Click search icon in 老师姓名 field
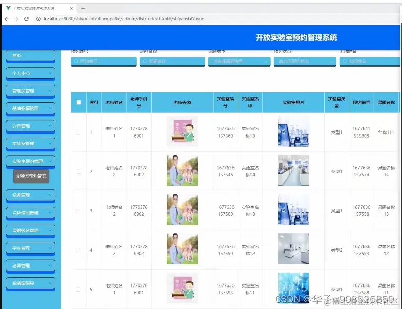The height and width of the screenshot is (309, 402). [x=345, y=61]
